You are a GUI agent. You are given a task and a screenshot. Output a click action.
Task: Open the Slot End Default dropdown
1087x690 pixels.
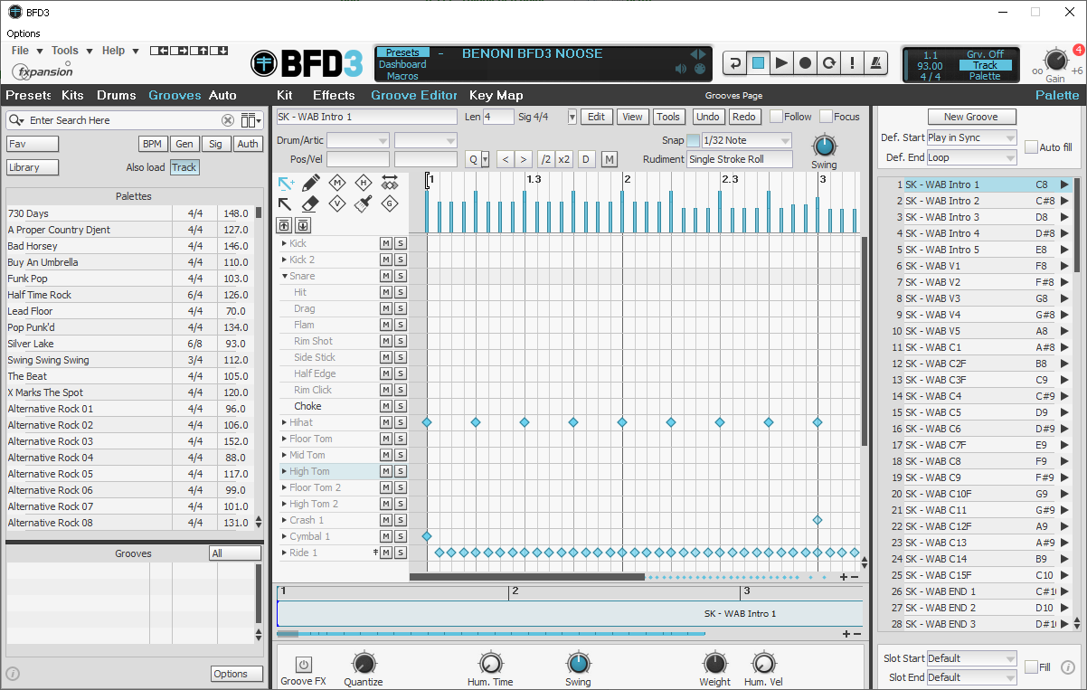pyautogui.click(x=971, y=677)
